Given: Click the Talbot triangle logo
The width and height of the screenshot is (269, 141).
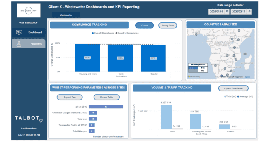Looking at the screenshot, I should 41,121.
